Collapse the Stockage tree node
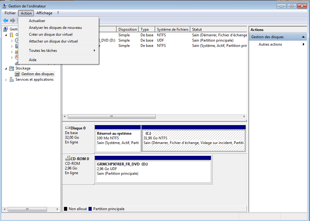Screen dimensions: 310x221 (6, 68)
